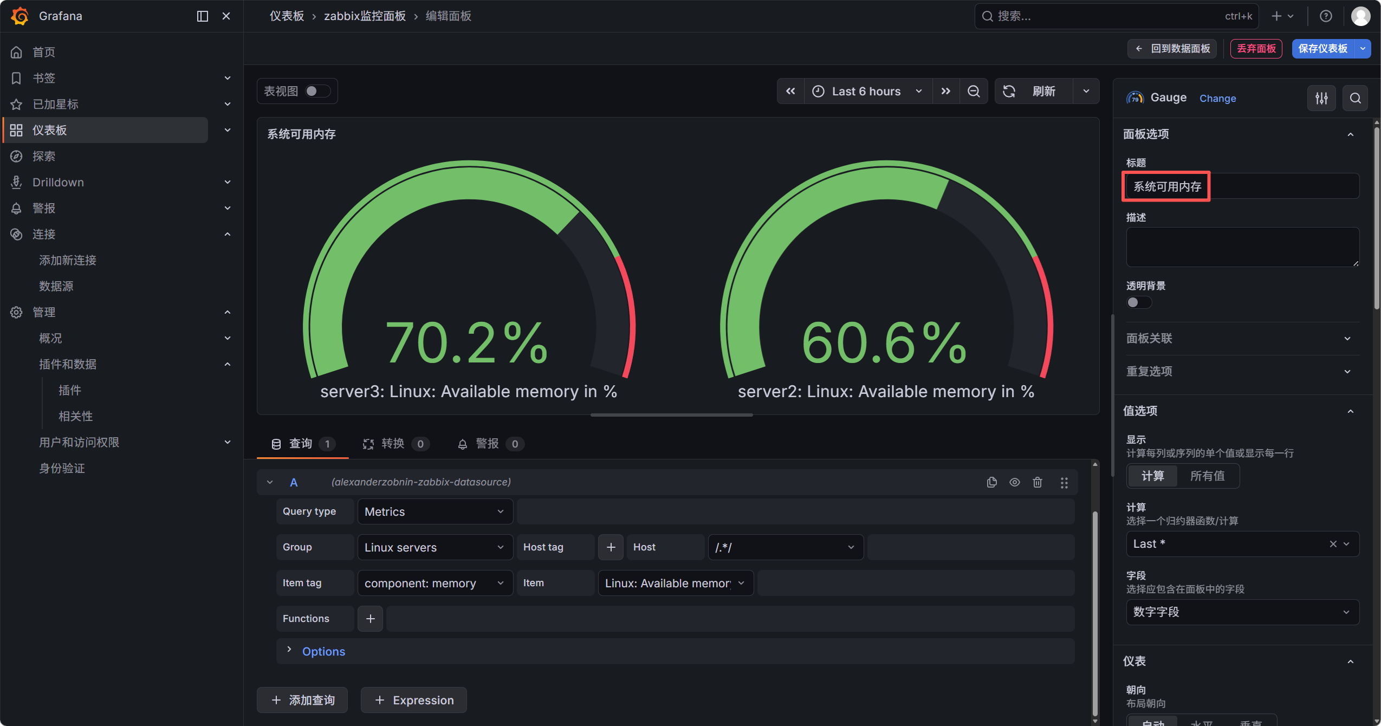
Task: Open the help question-mark icon
Action: click(x=1325, y=16)
